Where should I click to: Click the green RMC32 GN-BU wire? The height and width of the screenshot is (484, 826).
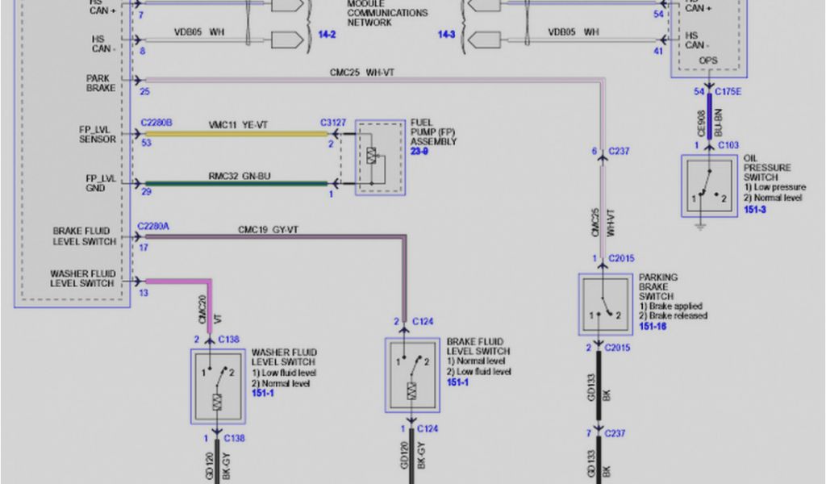pyautogui.click(x=234, y=183)
